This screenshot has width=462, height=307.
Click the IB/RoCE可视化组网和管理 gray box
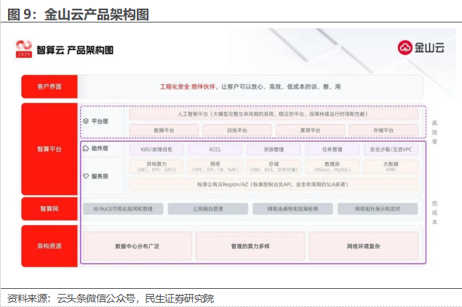coord(123,209)
